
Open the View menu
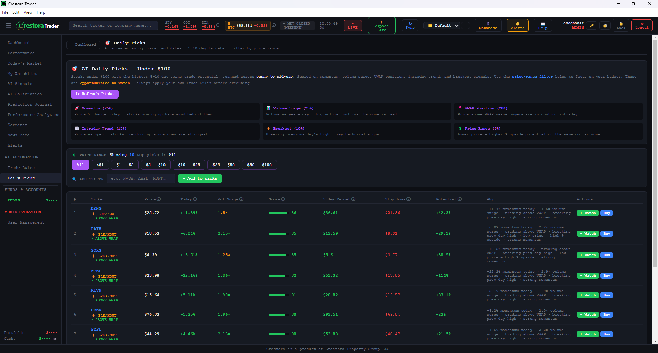28,12
